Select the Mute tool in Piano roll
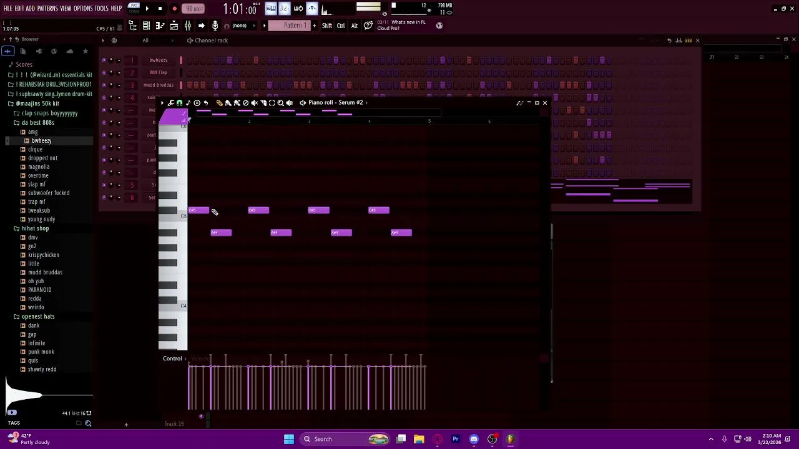This screenshot has height=449, width=799. (x=254, y=103)
